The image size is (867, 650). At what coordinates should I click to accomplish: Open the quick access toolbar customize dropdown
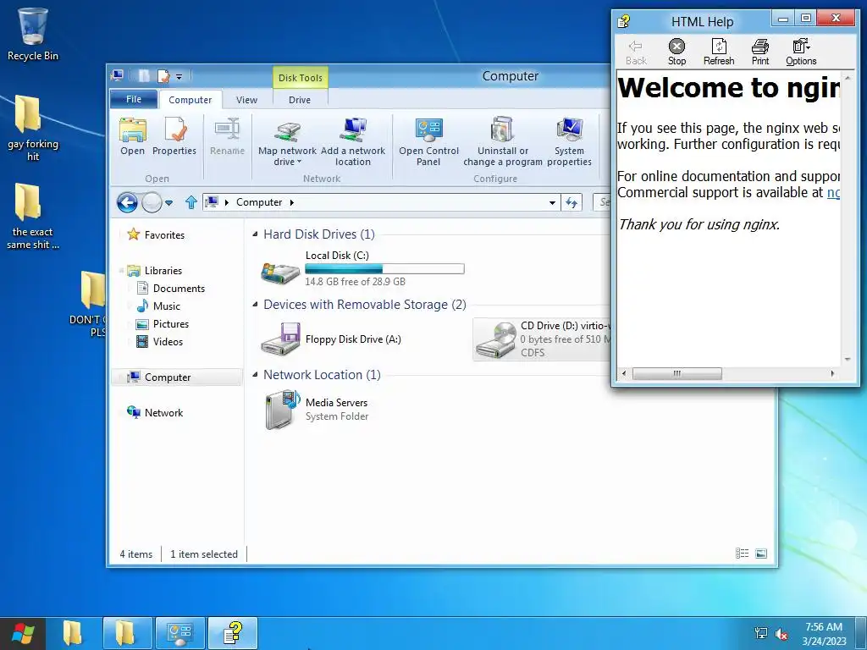pyautogui.click(x=179, y=77)
